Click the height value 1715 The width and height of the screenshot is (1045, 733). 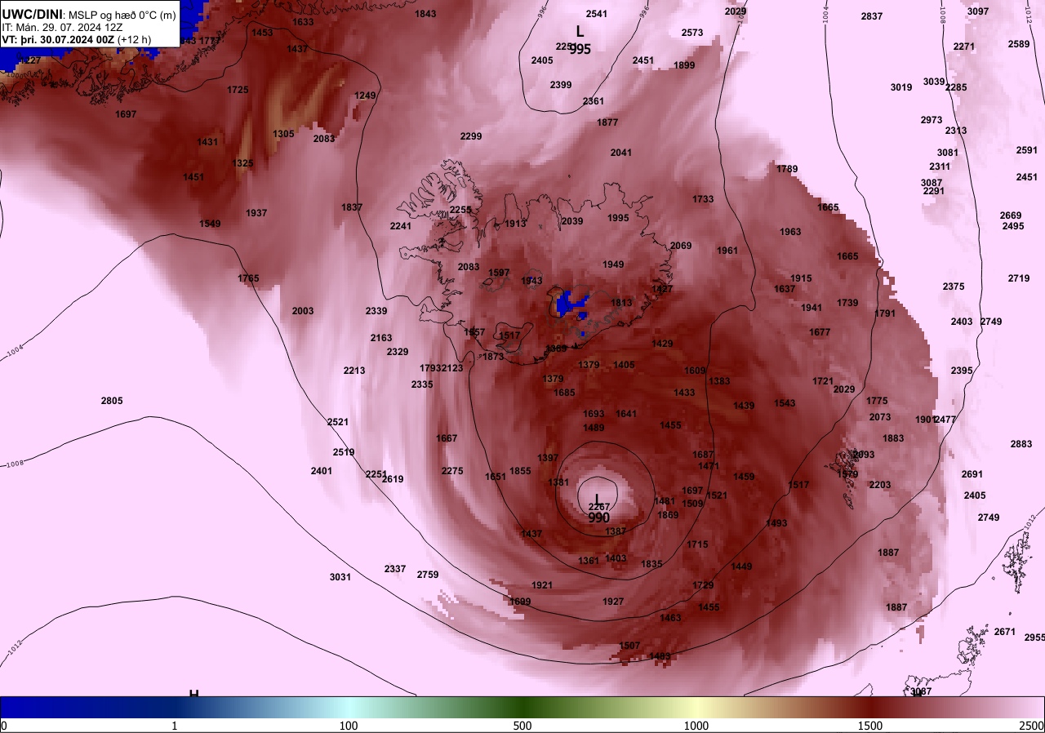click(x=697, y=544)
